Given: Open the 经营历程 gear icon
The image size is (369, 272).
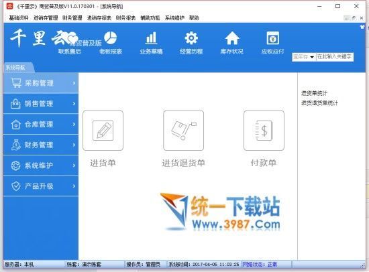Looking at the screenshot, I should (191, 38).
